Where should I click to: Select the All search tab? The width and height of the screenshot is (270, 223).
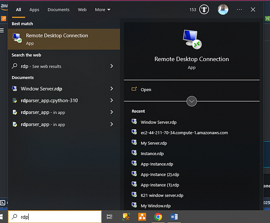pyautogui.click(x=19, y=10)
